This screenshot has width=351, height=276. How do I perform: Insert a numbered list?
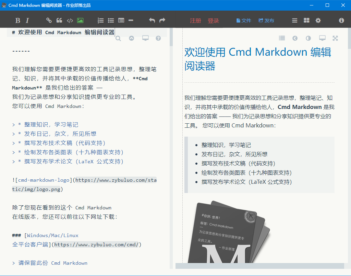pos(100,20)
